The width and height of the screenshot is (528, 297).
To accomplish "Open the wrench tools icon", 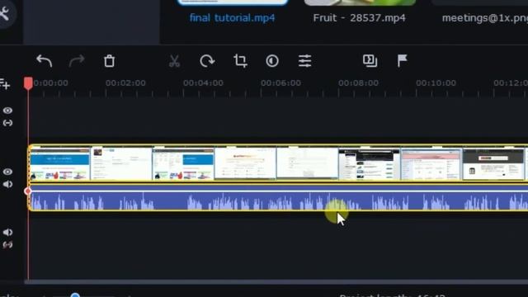I will coord(4,13).
